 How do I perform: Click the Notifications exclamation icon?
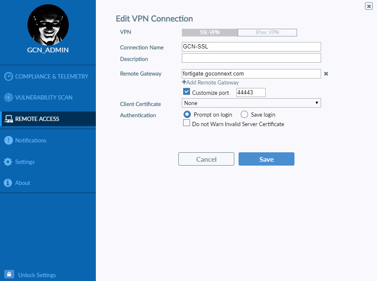9,140
